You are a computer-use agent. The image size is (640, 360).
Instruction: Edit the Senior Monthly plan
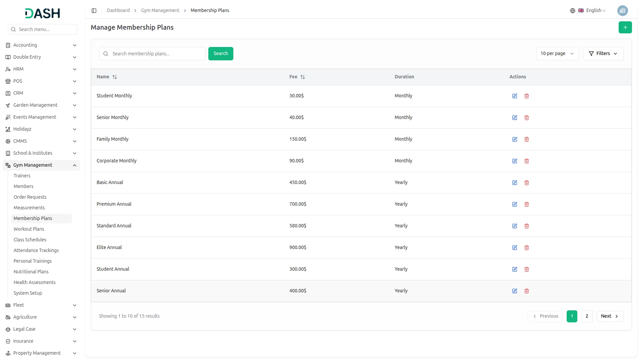515,118
